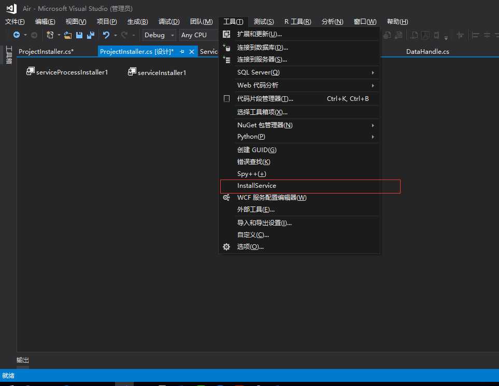Click the Align to Grid toolbar icon
The image size is (499, 386).
coord(460,35)
